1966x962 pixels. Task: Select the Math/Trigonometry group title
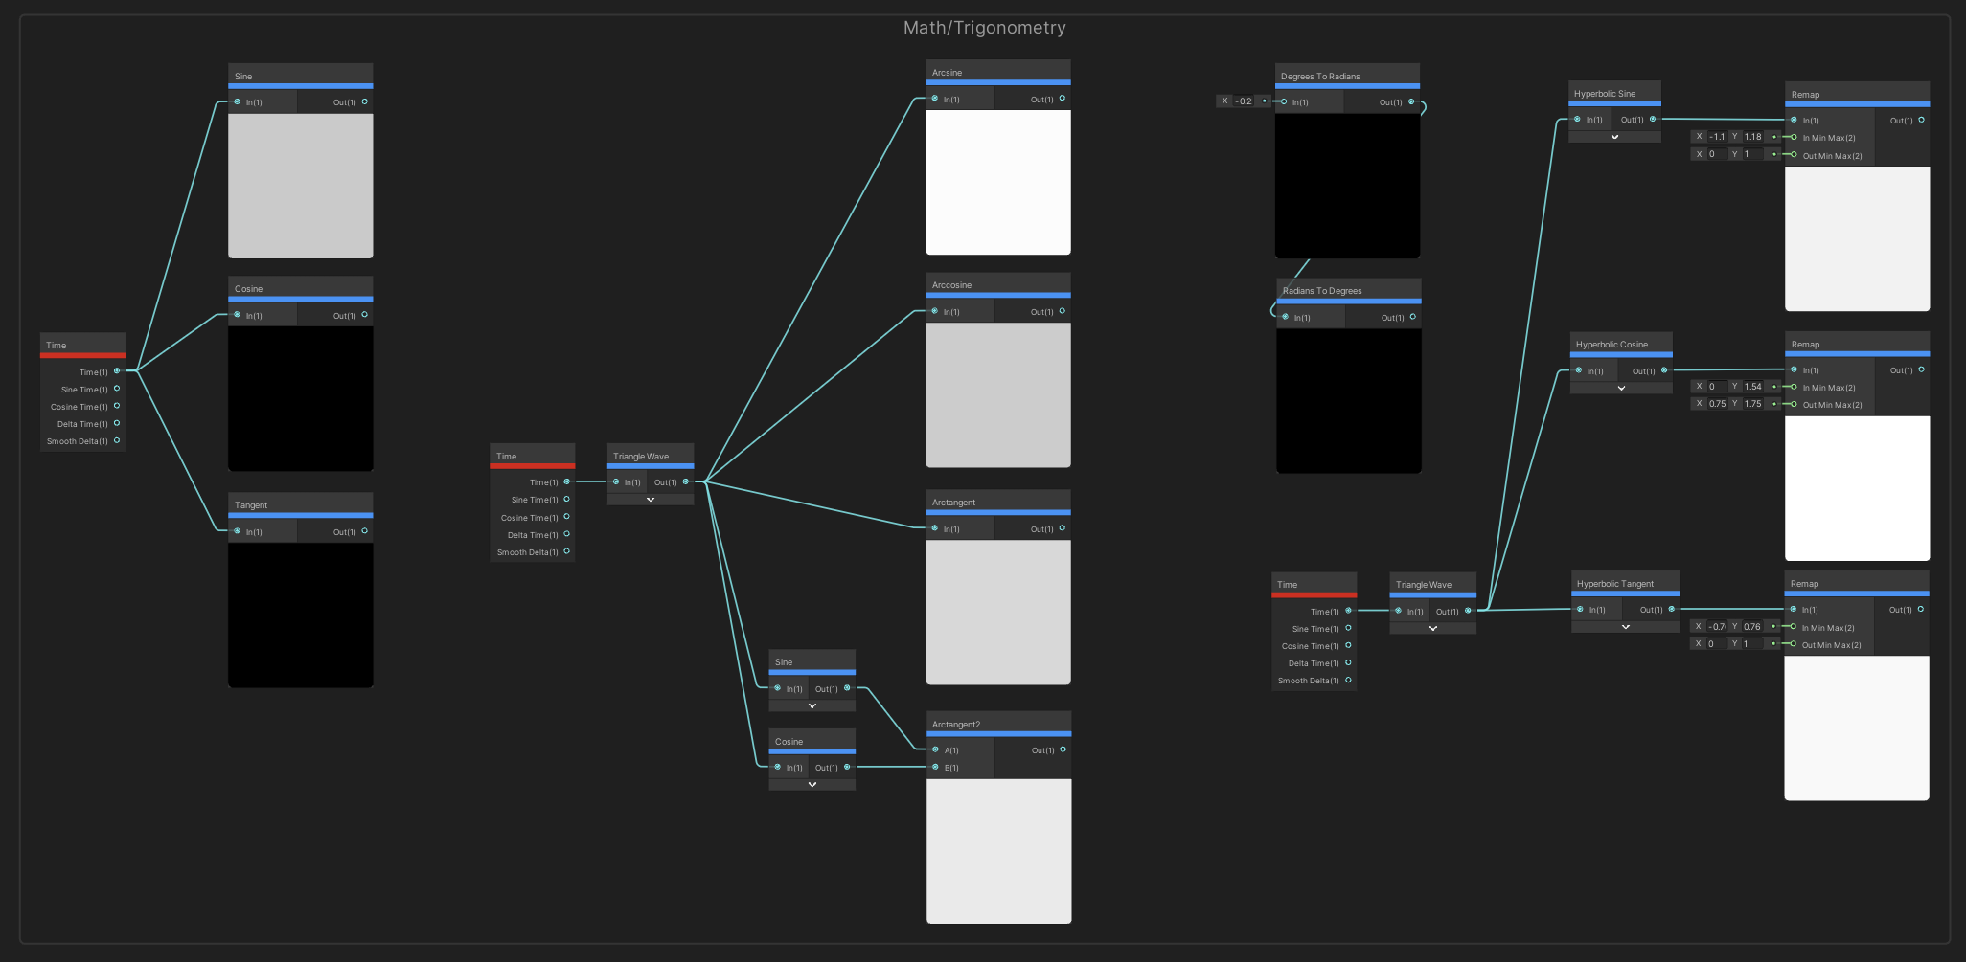click(984, 28)
